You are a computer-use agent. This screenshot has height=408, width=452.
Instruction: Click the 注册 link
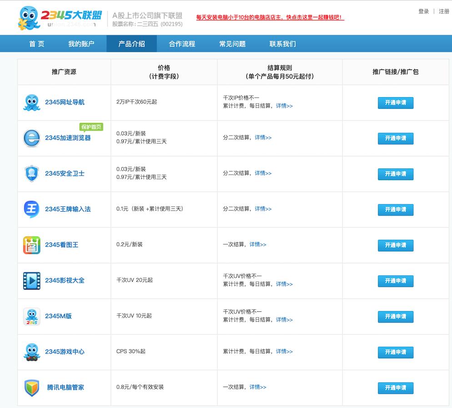click(x=444, y=11)
